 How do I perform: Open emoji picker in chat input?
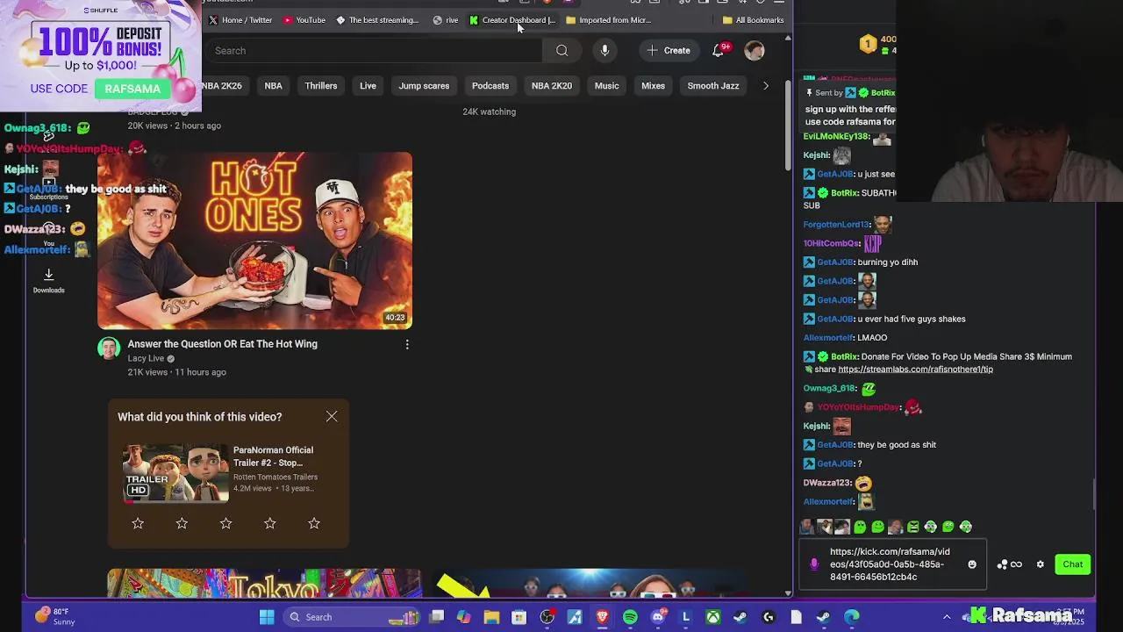(x=972, y=564)
